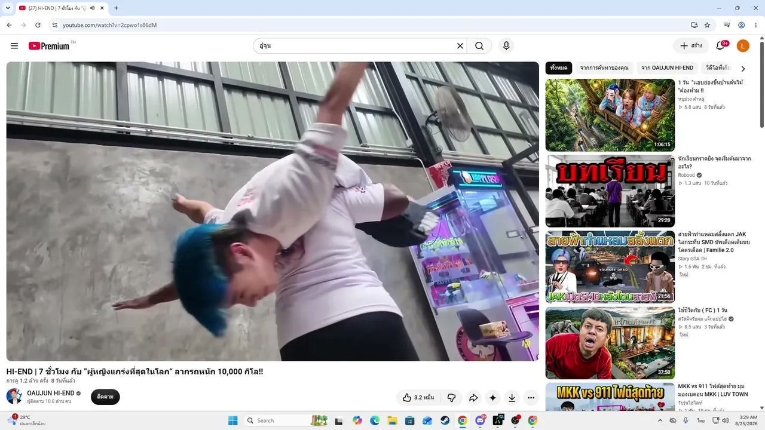Screen dimensions: 765x430
Task: Open Microsoft Edge from the taskbar
Action: (375, 420)
